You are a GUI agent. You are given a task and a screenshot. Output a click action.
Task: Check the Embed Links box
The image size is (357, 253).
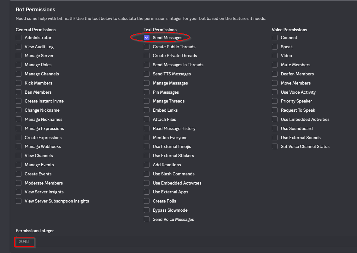(x=147, y=110)
